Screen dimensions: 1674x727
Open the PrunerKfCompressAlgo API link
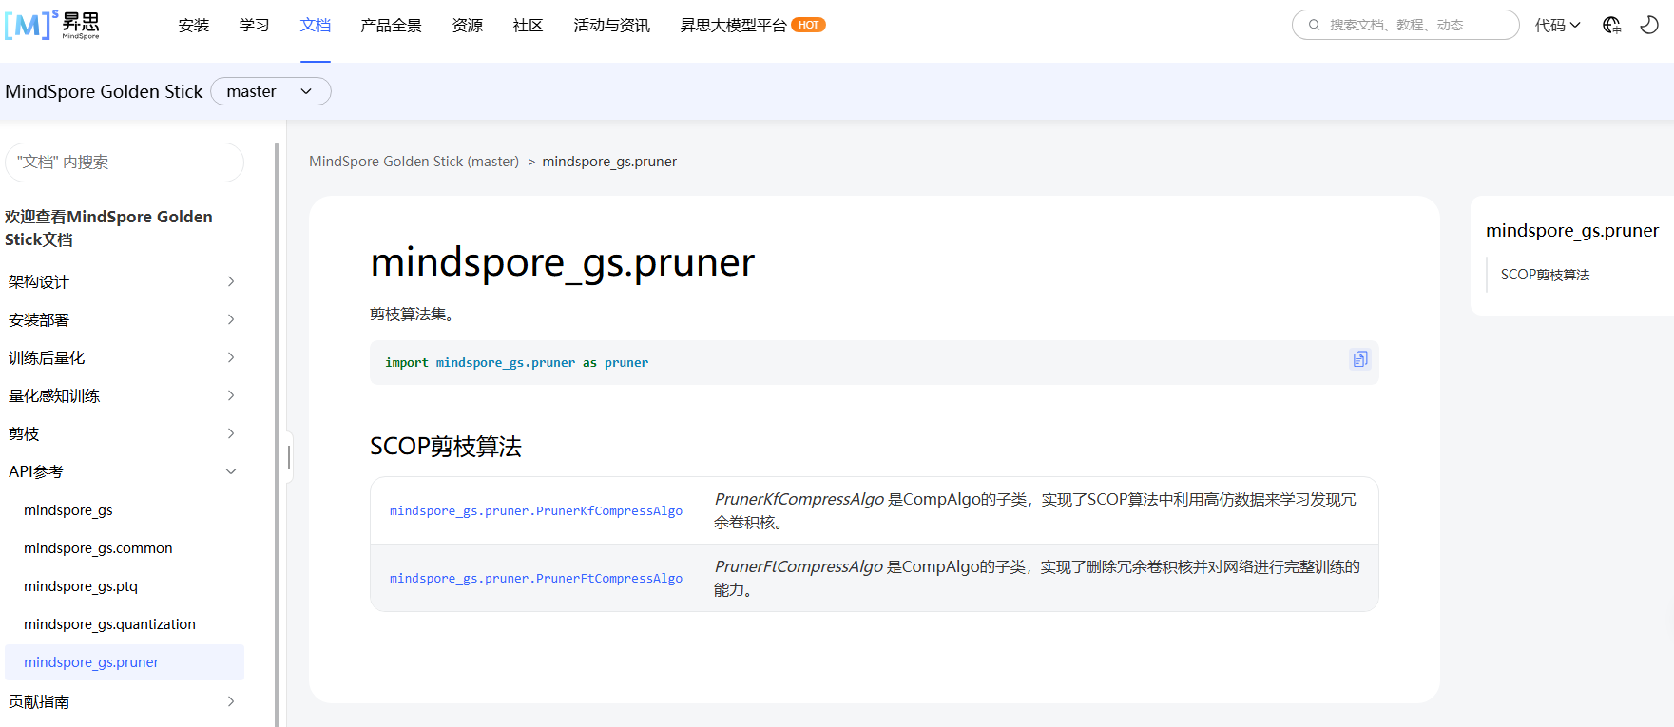point(535,511)
